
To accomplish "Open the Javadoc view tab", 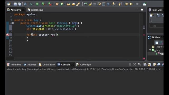I will tap(30, 64).
